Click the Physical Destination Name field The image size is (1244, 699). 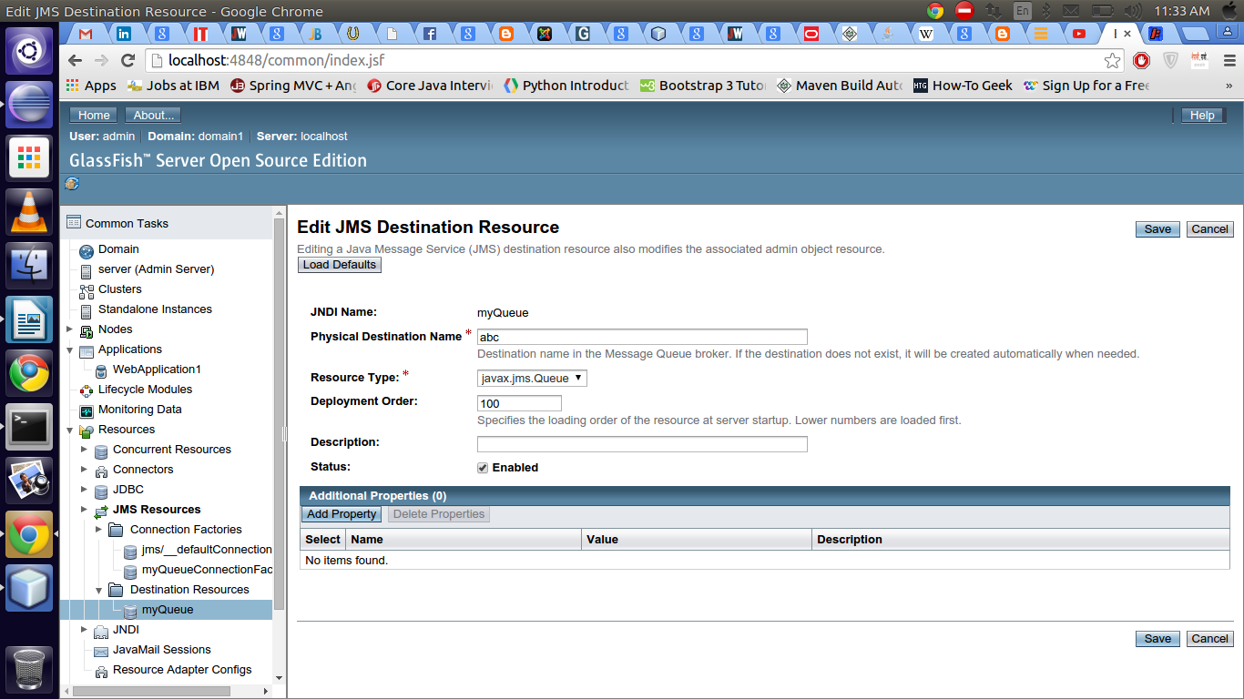click(x=642, y=337)
